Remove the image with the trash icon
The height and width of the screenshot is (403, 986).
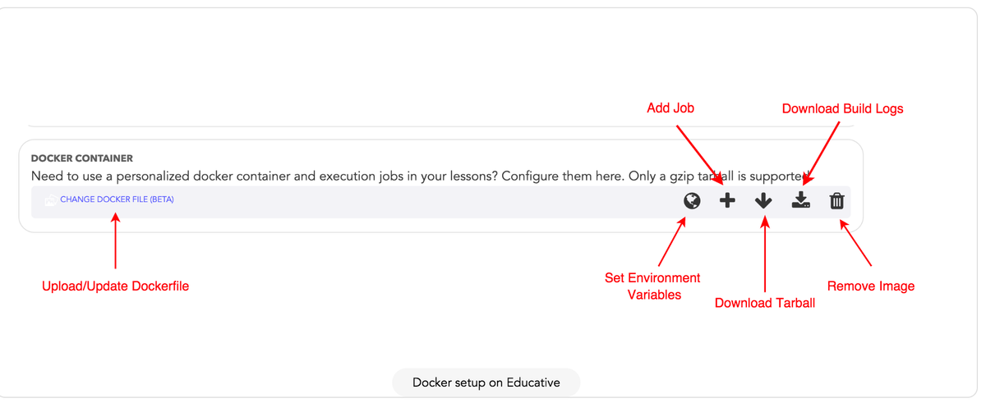coord(836,200)
